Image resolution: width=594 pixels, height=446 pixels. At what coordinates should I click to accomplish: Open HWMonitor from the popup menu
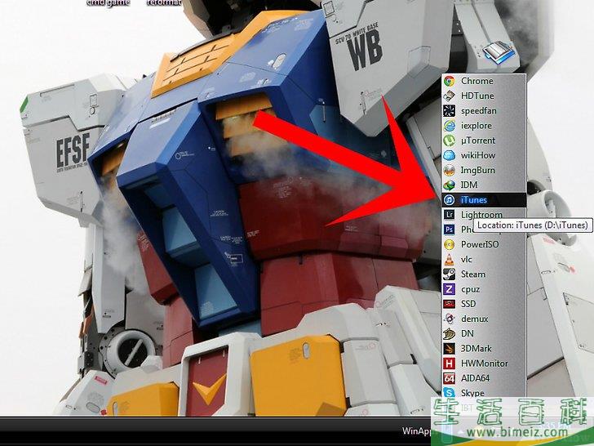(484, 363)
